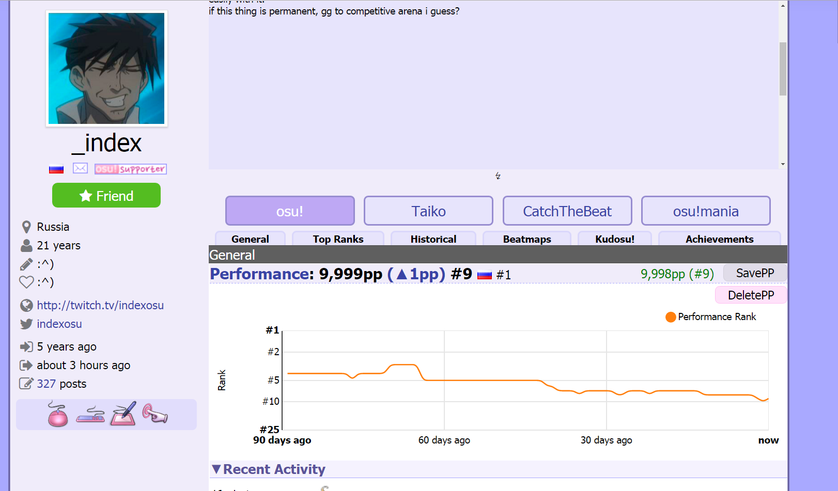Click the keyboard playstyle icon
Image resolution: width=838 pixels, height=491 pixels.
click(x=90, y=415)
